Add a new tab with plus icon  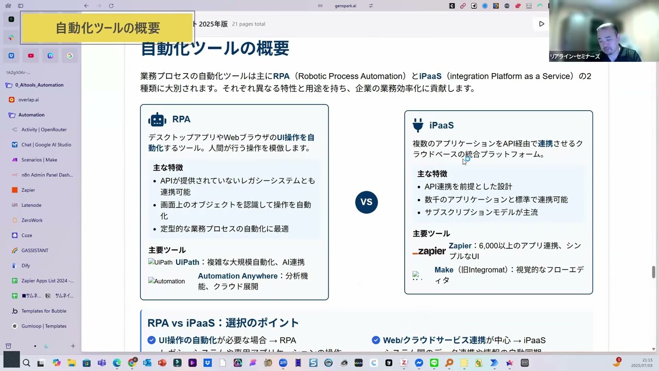pyautogui.click(x=73, y=346)
